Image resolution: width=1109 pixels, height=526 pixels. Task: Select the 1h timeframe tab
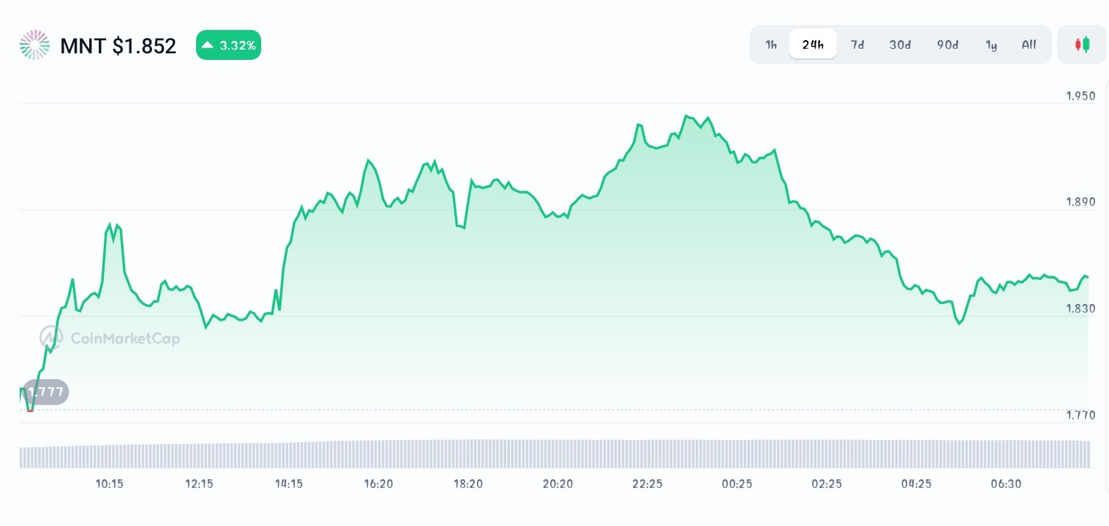click(771, 45)
